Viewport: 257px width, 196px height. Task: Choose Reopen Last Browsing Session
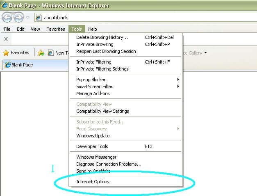pyautogui.click(x=125, y=51)
